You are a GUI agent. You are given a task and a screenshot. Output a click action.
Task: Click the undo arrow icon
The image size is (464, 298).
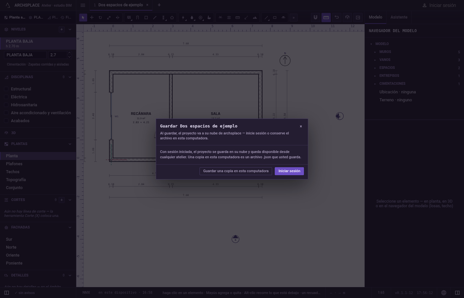pos(337,18)
